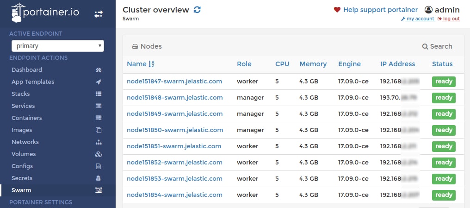Click the Name sort A-Z icon
The height and width of the screenshot is (208, 470).
pos(151,64)
